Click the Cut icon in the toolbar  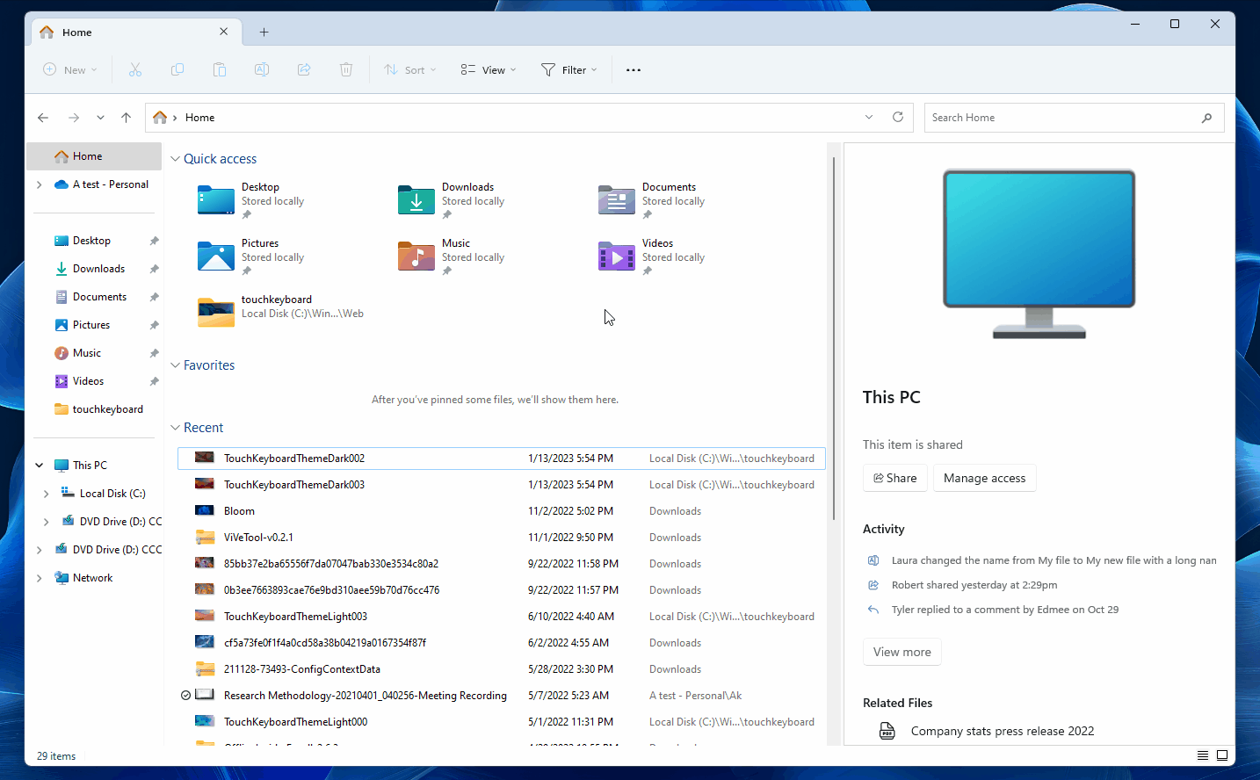click(x=135, y=69)
